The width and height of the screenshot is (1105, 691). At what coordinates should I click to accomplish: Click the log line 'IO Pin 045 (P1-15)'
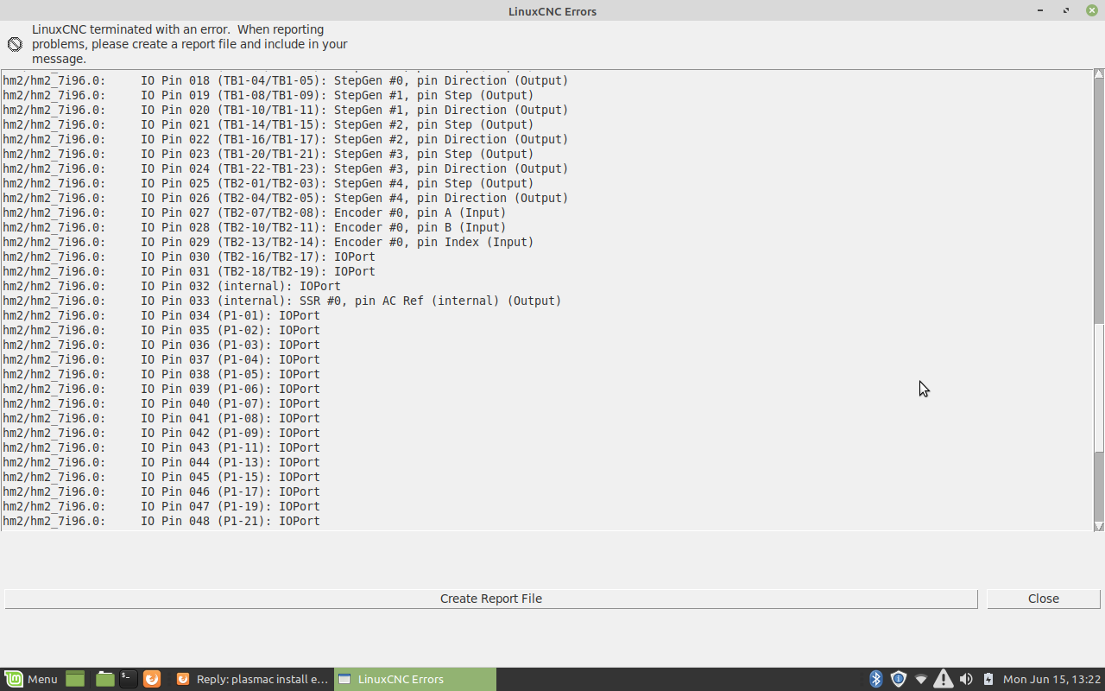tap(161, 477)
